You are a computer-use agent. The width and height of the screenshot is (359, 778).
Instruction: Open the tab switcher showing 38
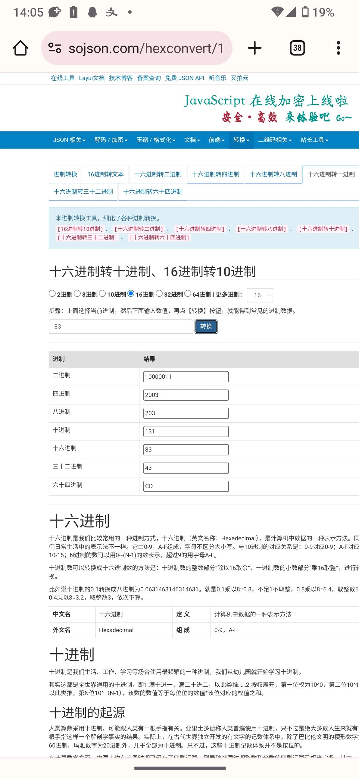pyautogui.click(x=297, y=48)
